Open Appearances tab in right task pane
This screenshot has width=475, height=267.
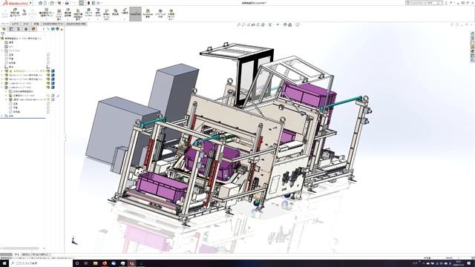[472, 51]
